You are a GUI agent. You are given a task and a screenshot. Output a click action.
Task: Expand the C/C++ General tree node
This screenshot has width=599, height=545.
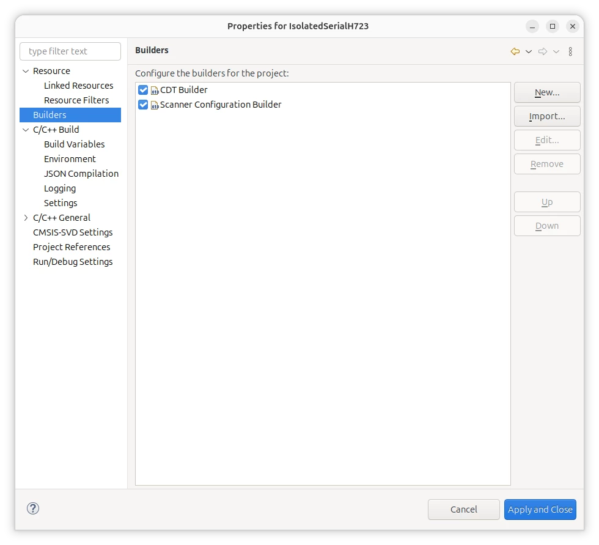26,218
